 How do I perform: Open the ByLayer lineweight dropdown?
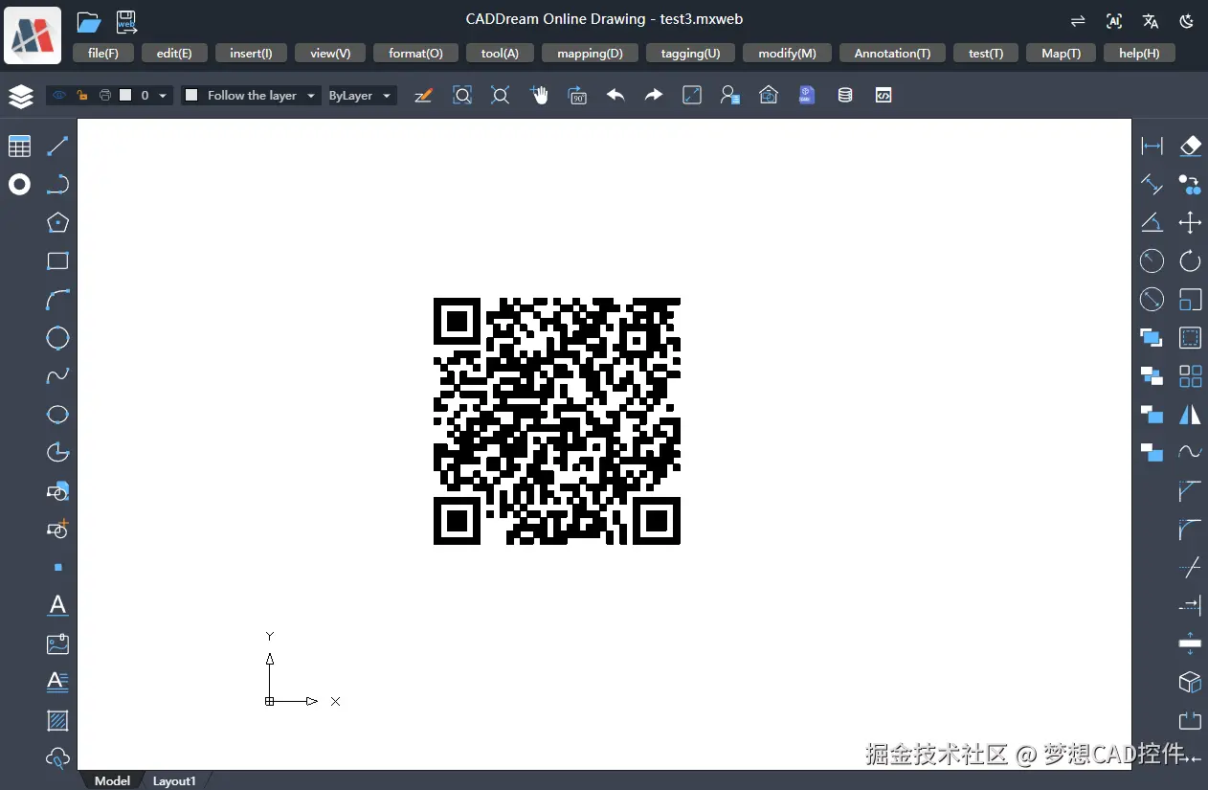[x=388, y=96]
